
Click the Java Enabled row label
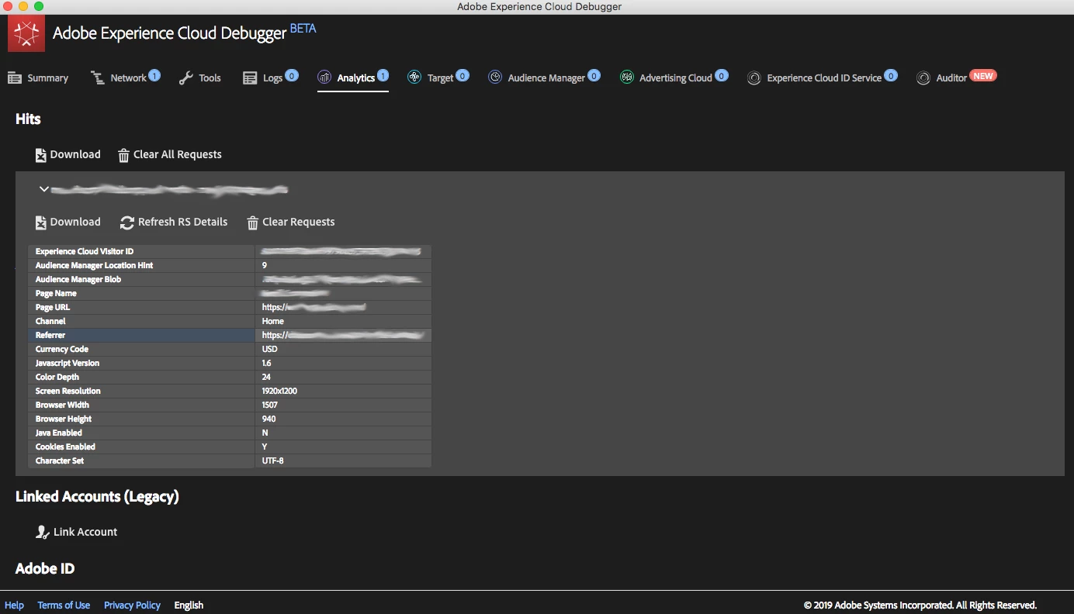pos(59,433)
